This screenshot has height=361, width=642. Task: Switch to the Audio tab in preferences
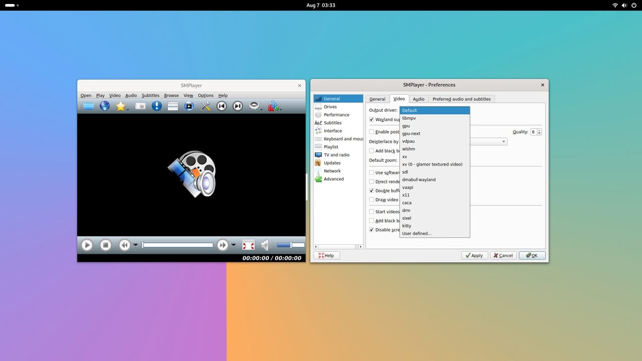tap(419, 99)
